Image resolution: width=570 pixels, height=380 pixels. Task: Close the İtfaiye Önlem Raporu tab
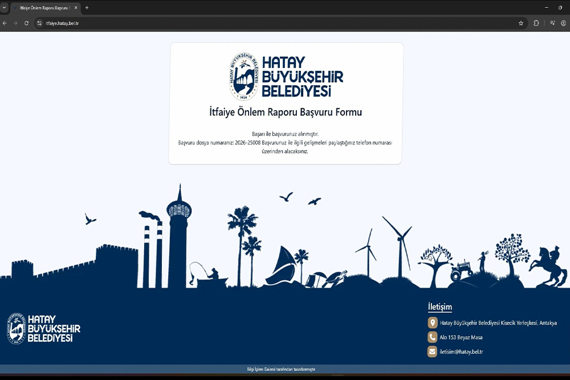tap(76, 8)
